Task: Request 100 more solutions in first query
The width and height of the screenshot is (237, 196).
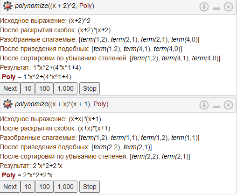Action: tap(44, 88)
